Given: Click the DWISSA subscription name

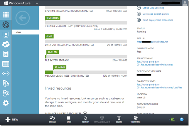Looking at the screenshot, I should pyautogui.click(x=141, y=107).
